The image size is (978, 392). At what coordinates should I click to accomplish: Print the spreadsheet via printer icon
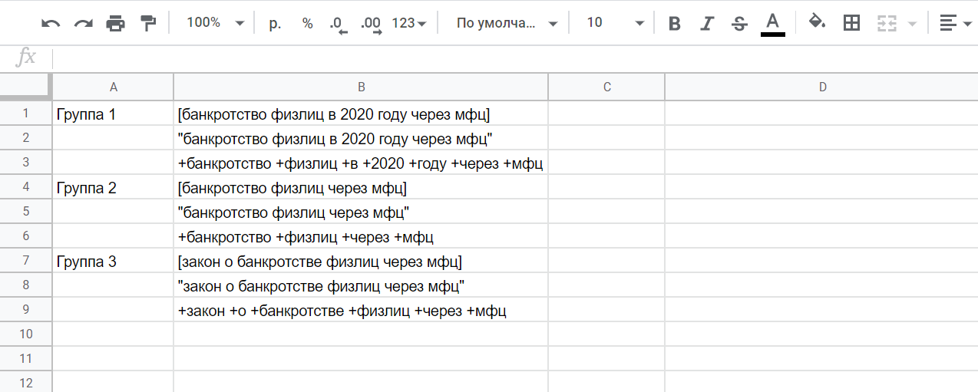(115, 23)
